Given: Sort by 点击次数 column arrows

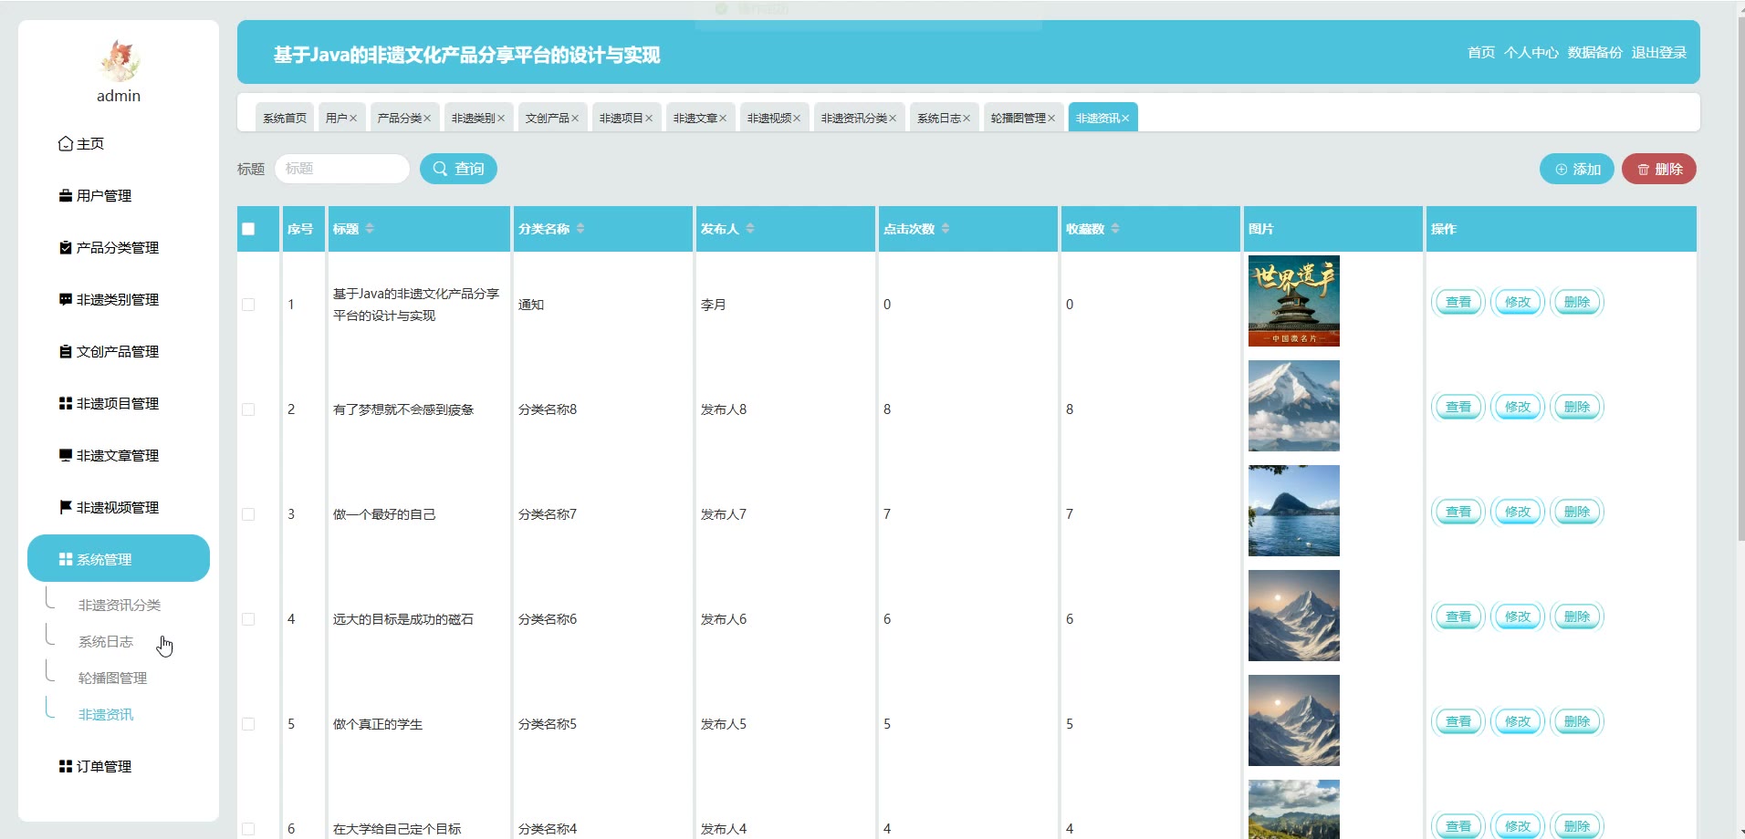Looking at the screenshot, I should coord(946,229).
